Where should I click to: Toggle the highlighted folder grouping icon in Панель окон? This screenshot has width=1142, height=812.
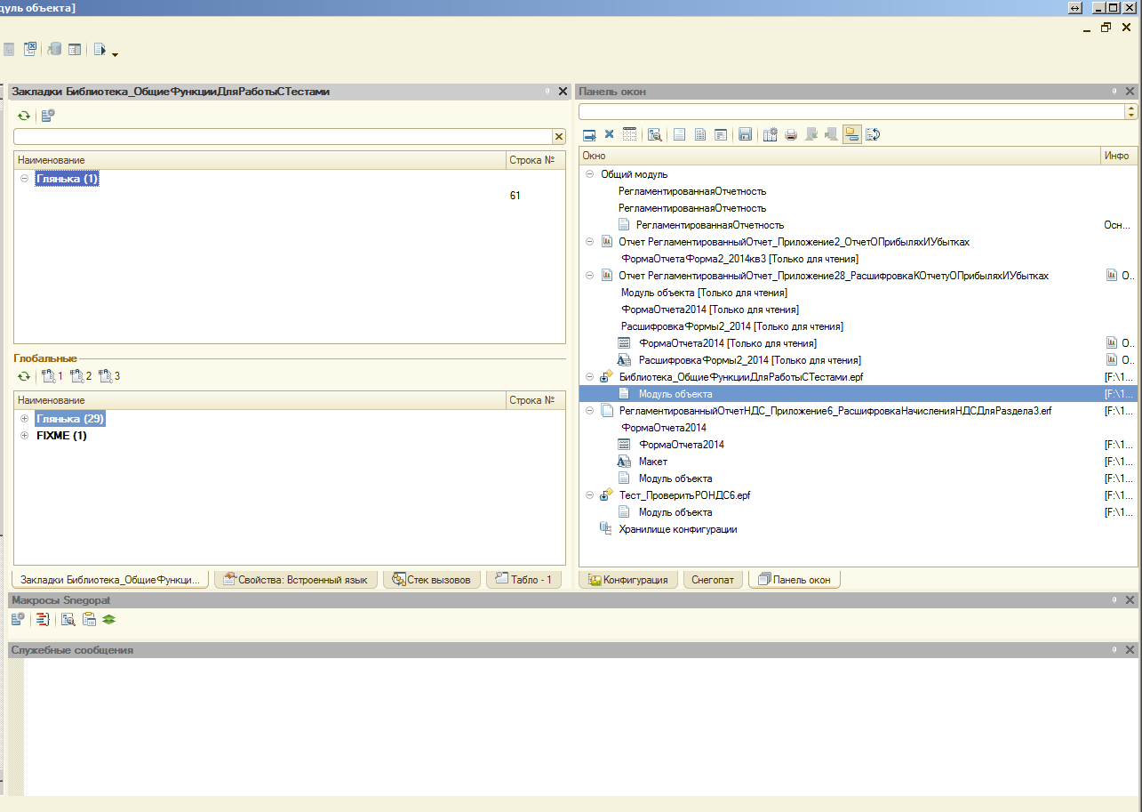coord(852,135)
